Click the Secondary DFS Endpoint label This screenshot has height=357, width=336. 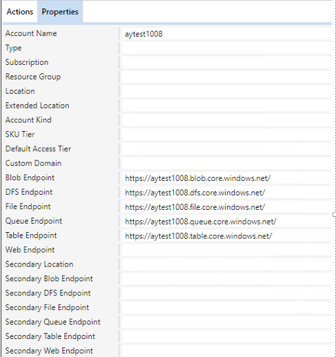pyautogui.click(x=48, y=293)
